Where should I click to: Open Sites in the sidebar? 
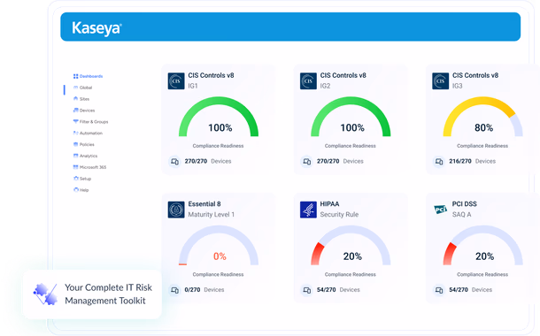pos(81,99)
